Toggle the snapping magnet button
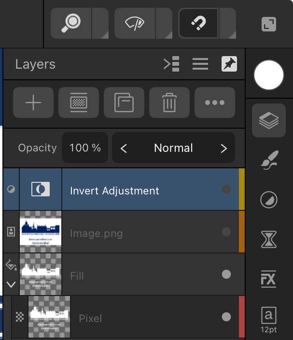The image size is (293, 340). tap(198, 23)
